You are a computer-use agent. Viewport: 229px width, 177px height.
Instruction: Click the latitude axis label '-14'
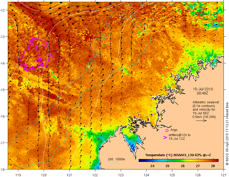(3, 63)
